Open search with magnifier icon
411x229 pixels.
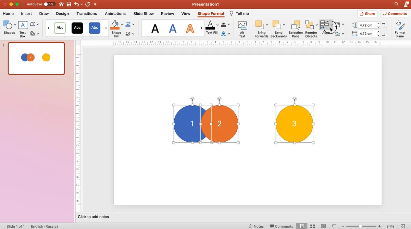[x=397, y=4]
